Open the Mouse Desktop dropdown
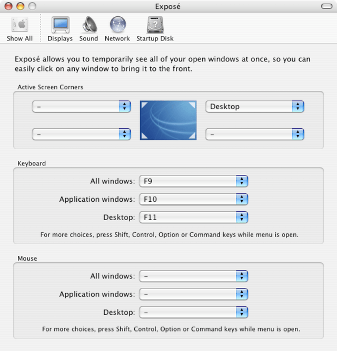This screenshot has width=337, height=351. tap(193, 312)
